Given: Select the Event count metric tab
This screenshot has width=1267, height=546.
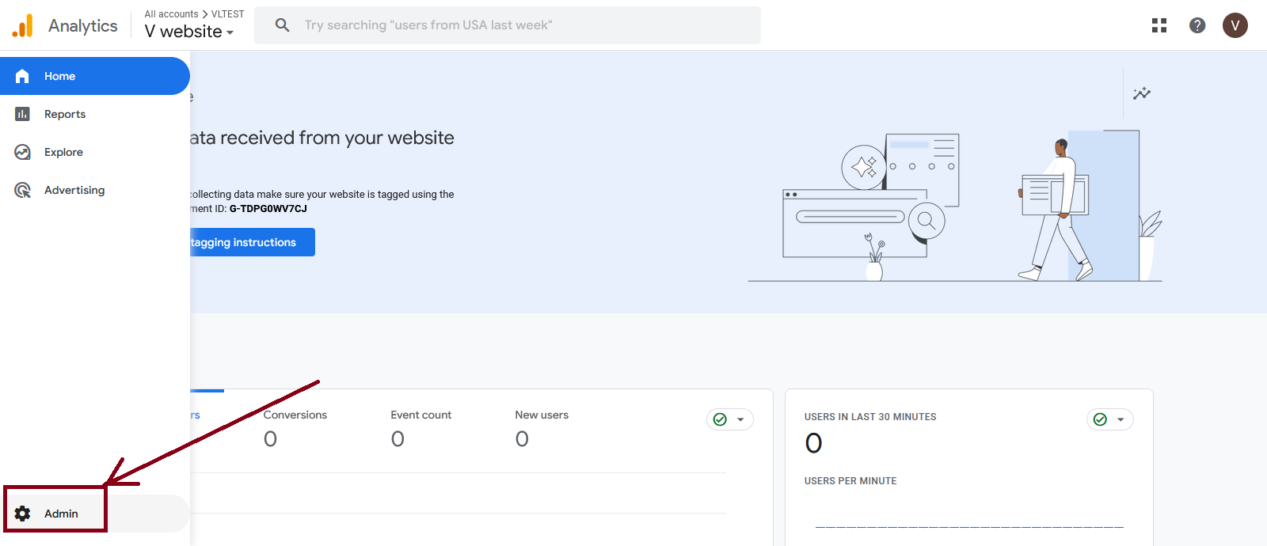Looking at the screenshot, I should click(x=420, y=427).
